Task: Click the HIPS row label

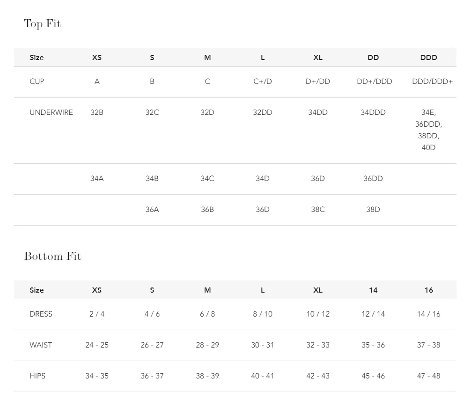Action: click(x=37, y=376)
